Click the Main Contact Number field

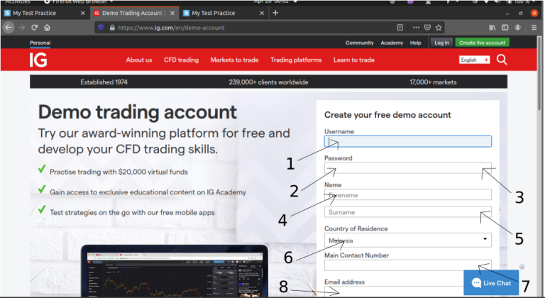(x=408, y=265)
